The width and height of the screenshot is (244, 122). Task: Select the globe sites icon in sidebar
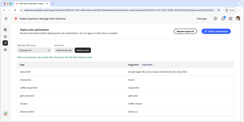(x=5, y=30)
